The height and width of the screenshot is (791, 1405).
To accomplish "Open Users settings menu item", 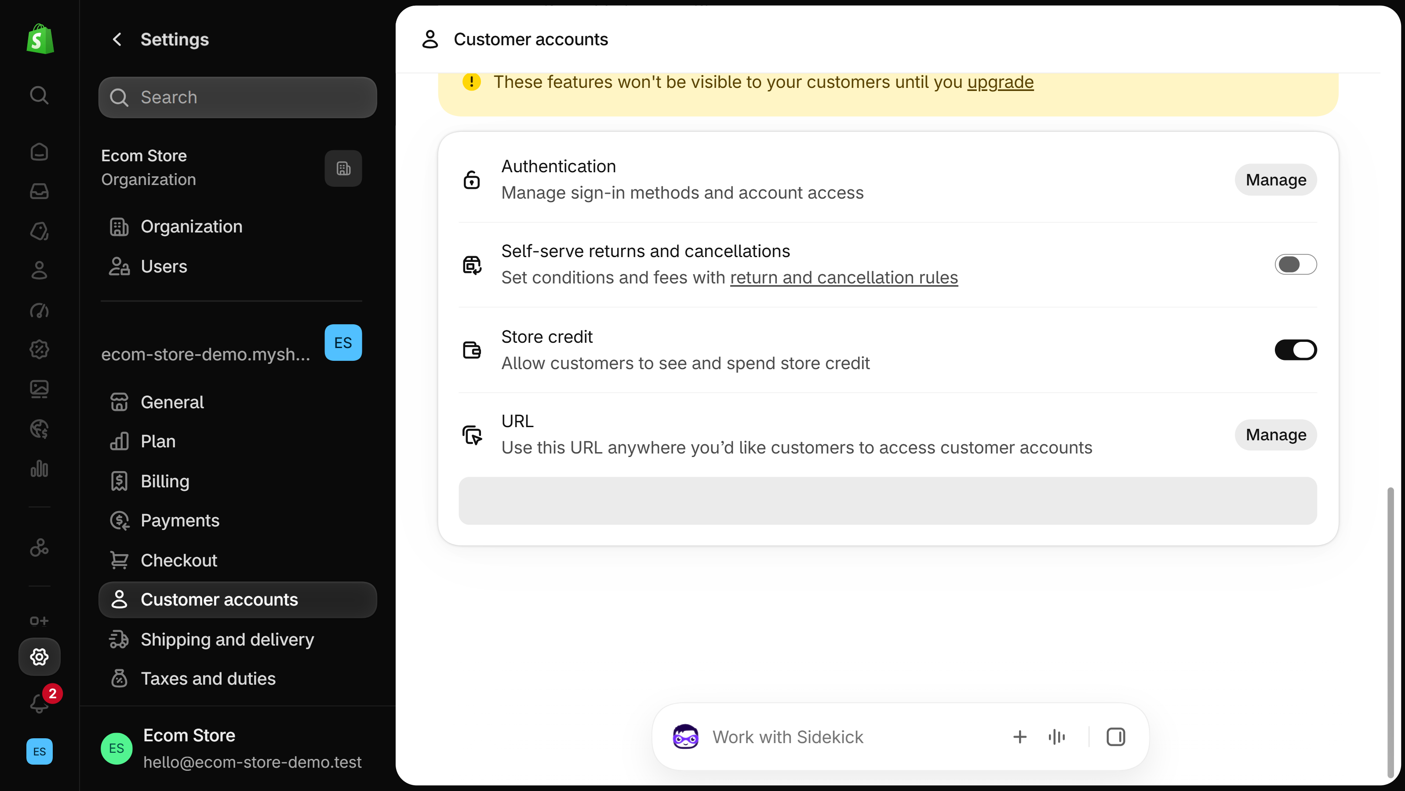I will tap(237, 267).
